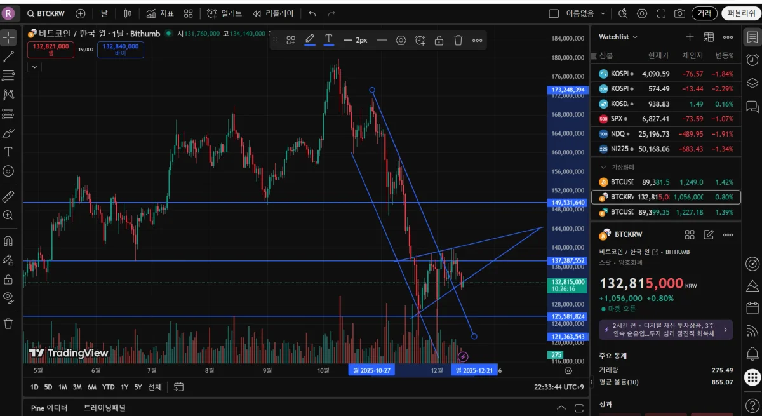Viewport: 762px width, 416px height.
Task: Open the forecasting and measurement tools
Action: (8, 114)
